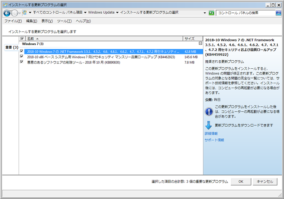Go back with the blue back arrow
Screen dimensions: 284x199
pyautogui.click(x=7, y=13)
